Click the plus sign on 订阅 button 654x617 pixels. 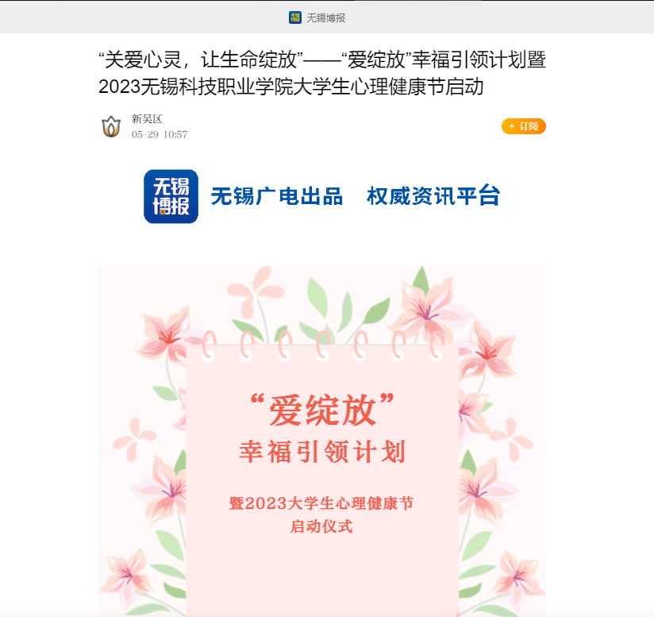click(x=511, y=126)
